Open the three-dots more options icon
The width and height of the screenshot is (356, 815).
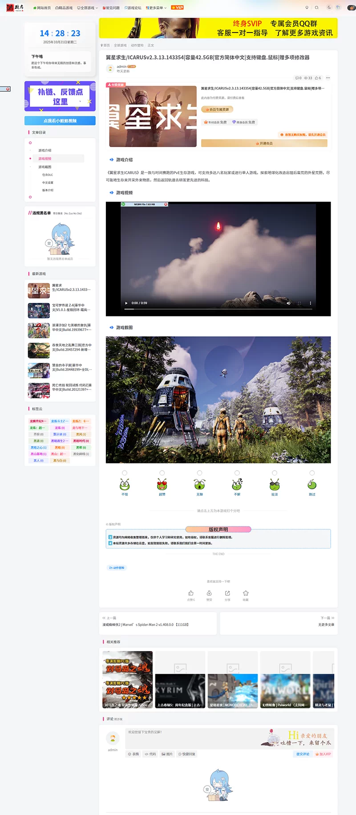pos(328,78)
